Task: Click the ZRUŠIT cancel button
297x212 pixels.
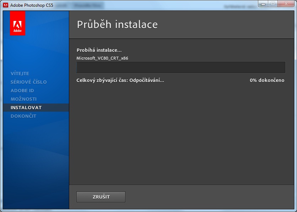Action: (x=101, y=197)
